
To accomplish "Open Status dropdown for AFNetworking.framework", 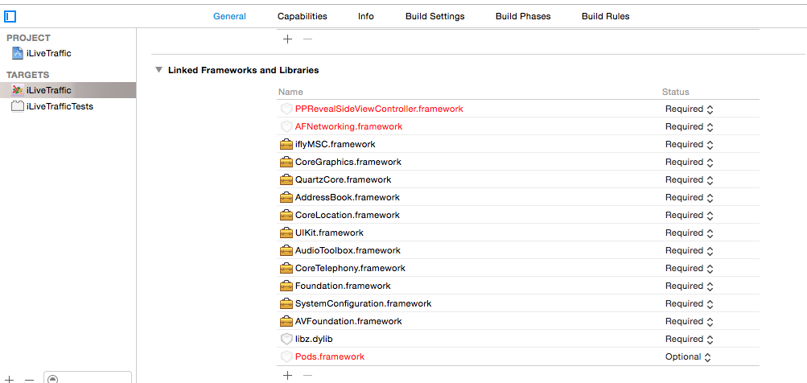I will coord(690,126).
